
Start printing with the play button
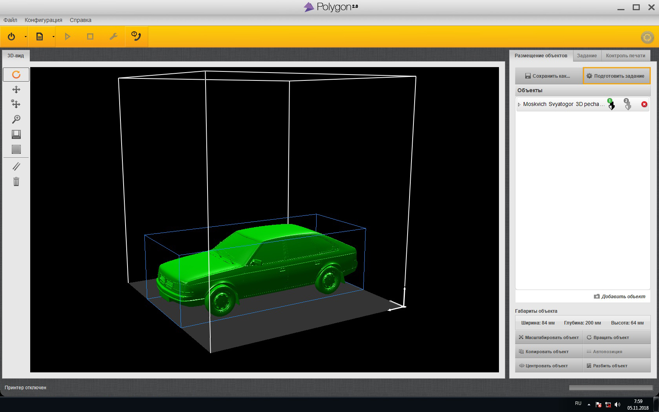click(x=67, y=36)
